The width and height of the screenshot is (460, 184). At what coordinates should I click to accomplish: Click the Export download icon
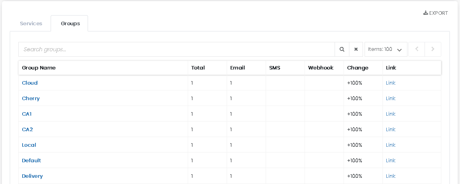tap(425, 13)
